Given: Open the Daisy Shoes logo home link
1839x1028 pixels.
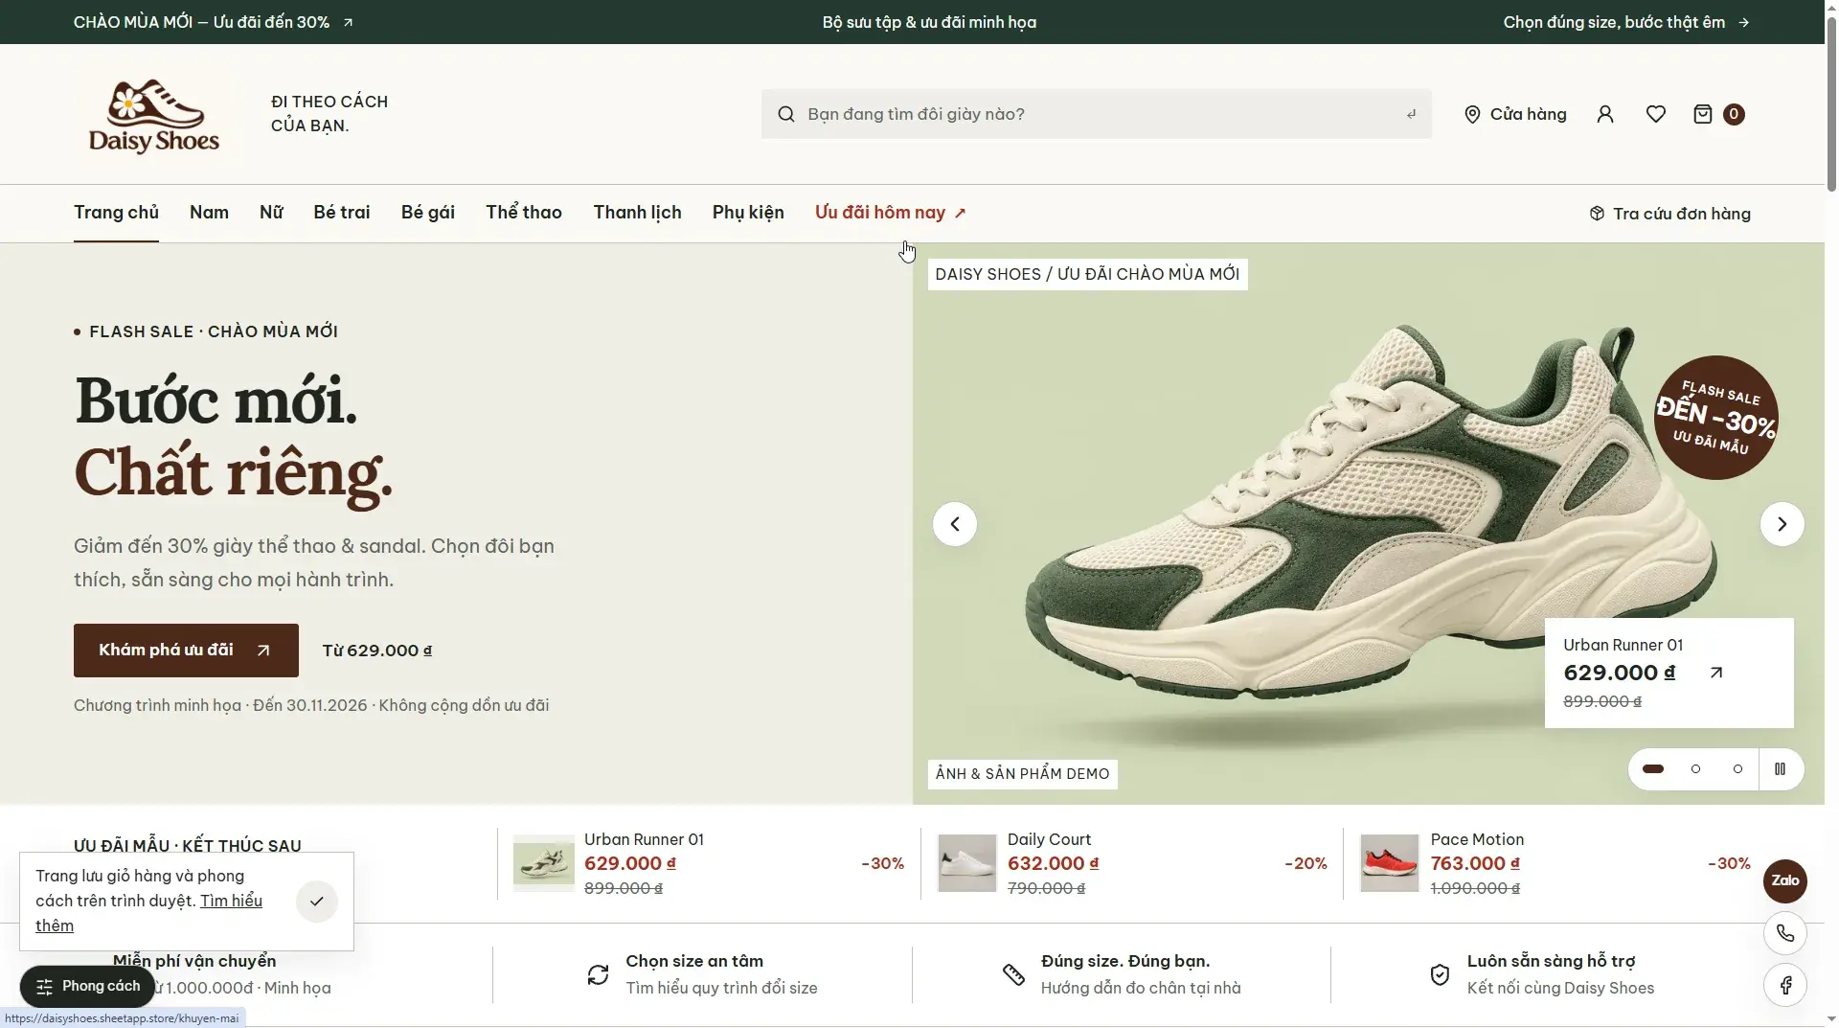Looking at the screenshot, I should (154, 115).
